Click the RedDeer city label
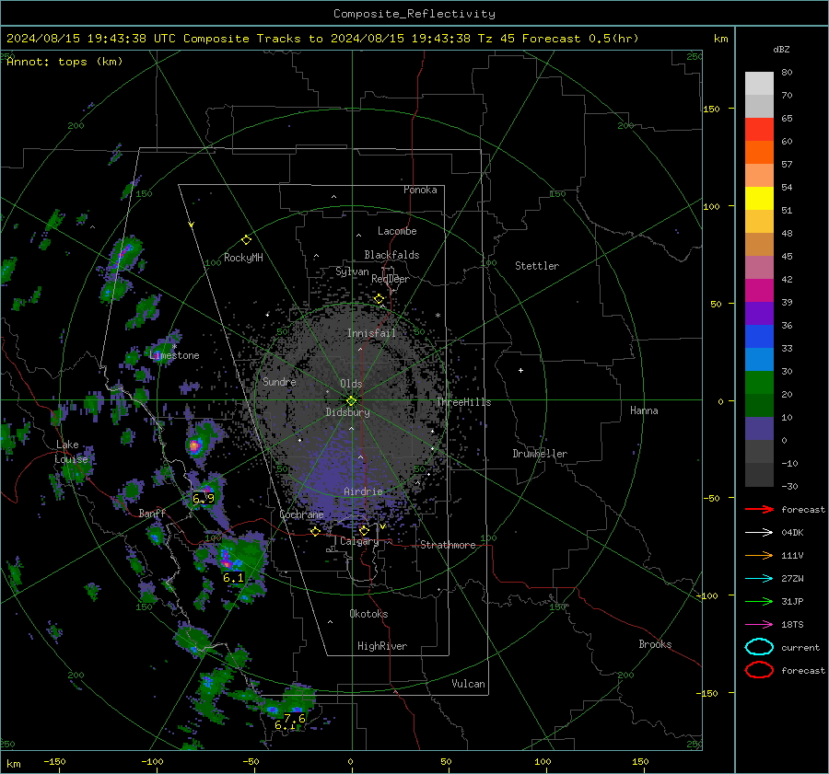829x774 pixels. 391,279
